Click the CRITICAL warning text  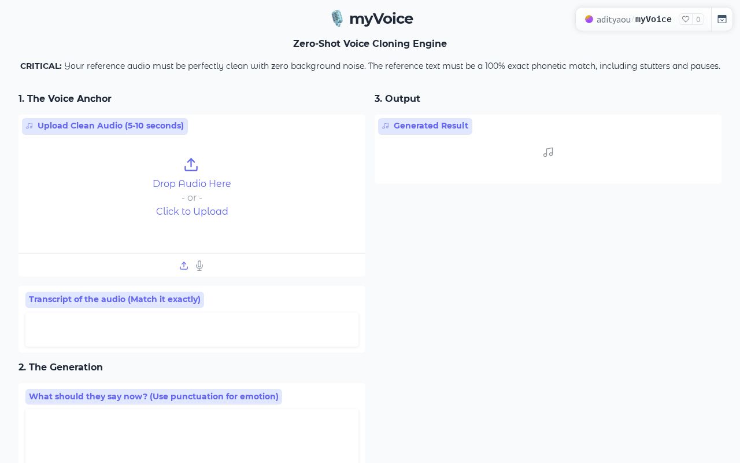point(370,66)
